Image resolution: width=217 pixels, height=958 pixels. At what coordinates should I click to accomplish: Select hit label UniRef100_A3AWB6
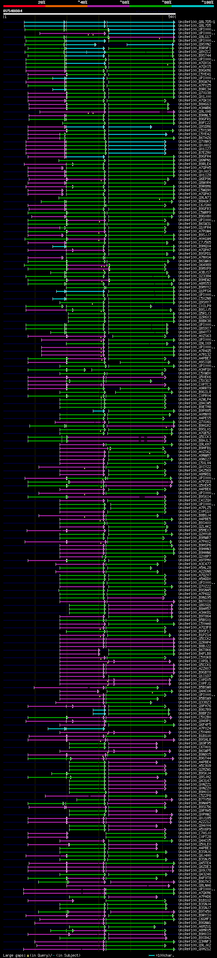[194, 108]
